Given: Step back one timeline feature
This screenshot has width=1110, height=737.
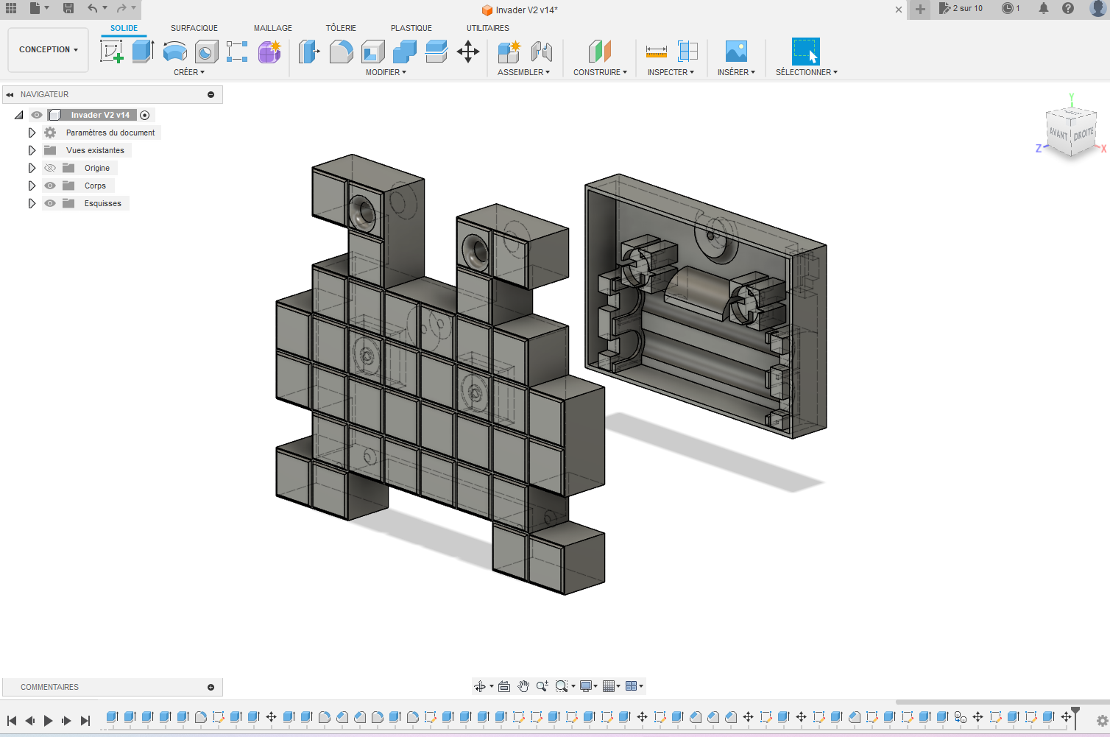Looking at the screenshot, I should 30,721.
